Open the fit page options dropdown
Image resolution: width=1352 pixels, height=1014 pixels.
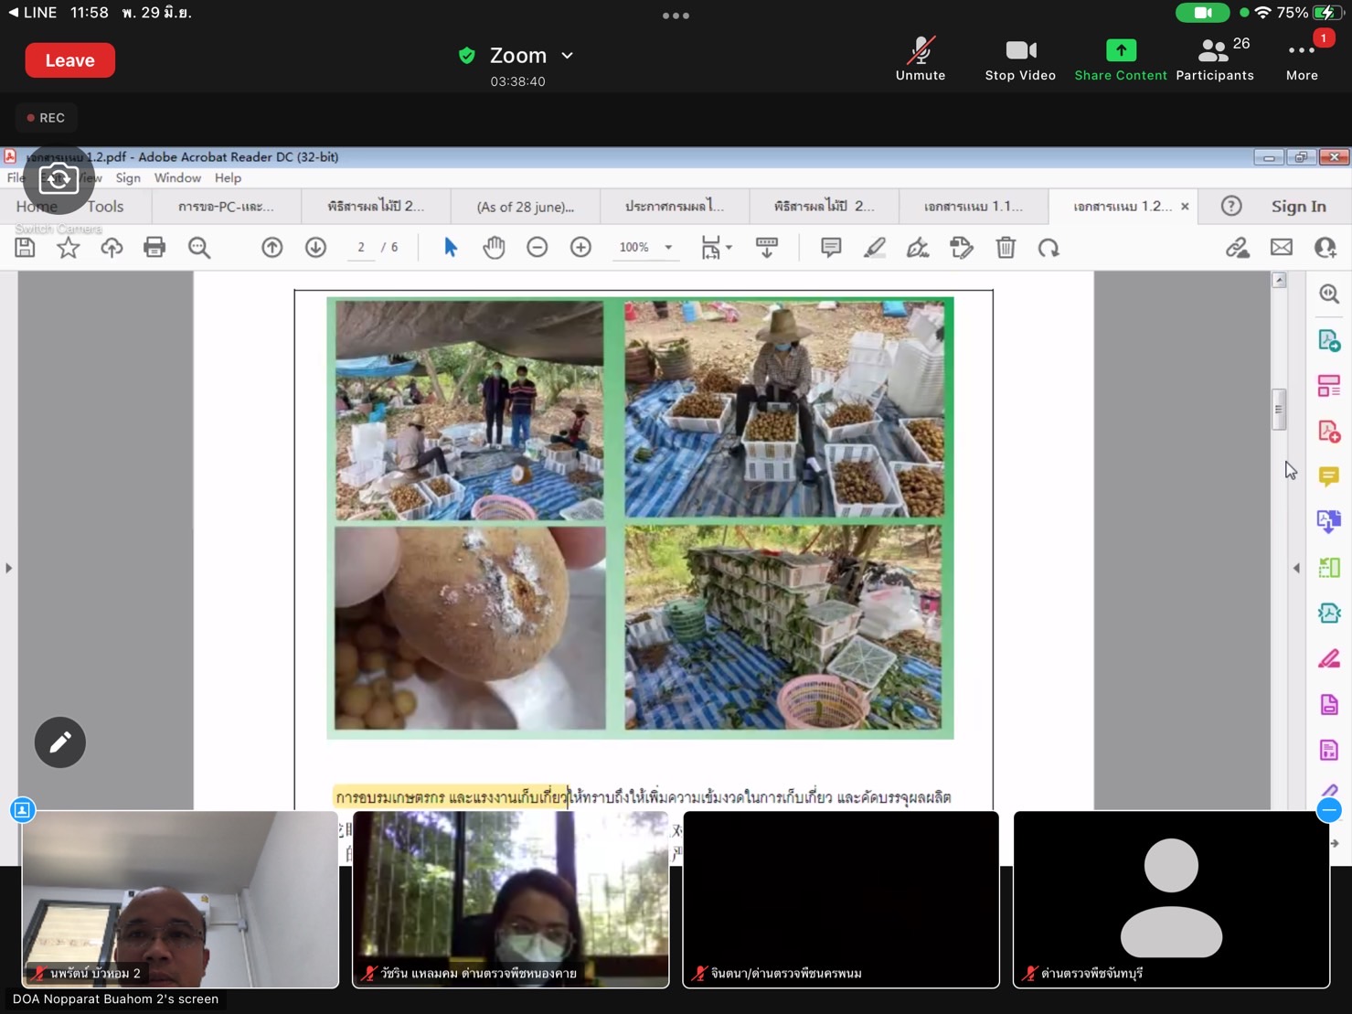pyautogui.click(x=716, y=248)
